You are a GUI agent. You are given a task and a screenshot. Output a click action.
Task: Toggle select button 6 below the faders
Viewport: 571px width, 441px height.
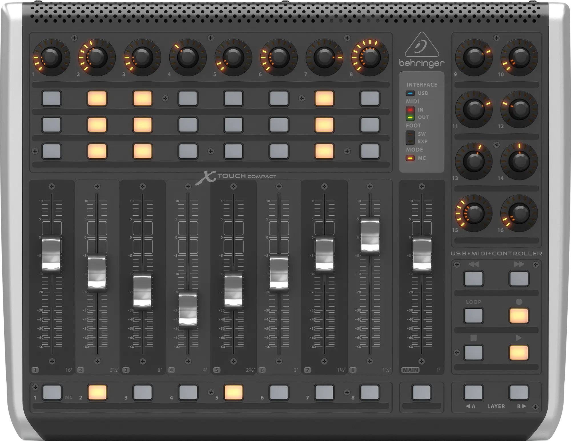point(279,392)
